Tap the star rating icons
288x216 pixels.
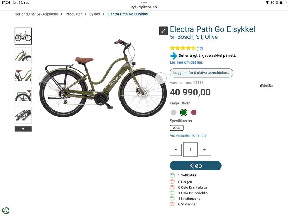(x=183, y=48)
